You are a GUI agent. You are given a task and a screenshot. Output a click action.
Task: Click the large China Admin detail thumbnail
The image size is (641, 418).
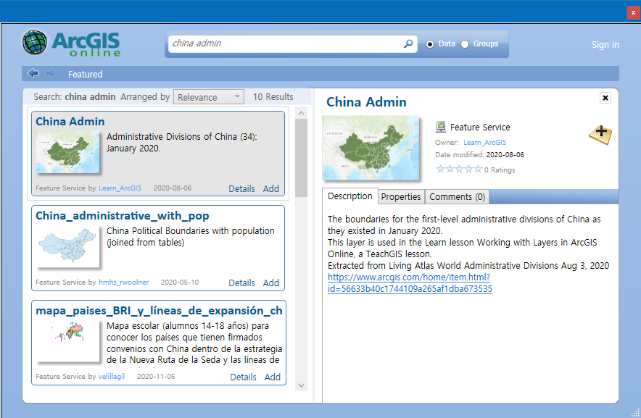point(371,148)
